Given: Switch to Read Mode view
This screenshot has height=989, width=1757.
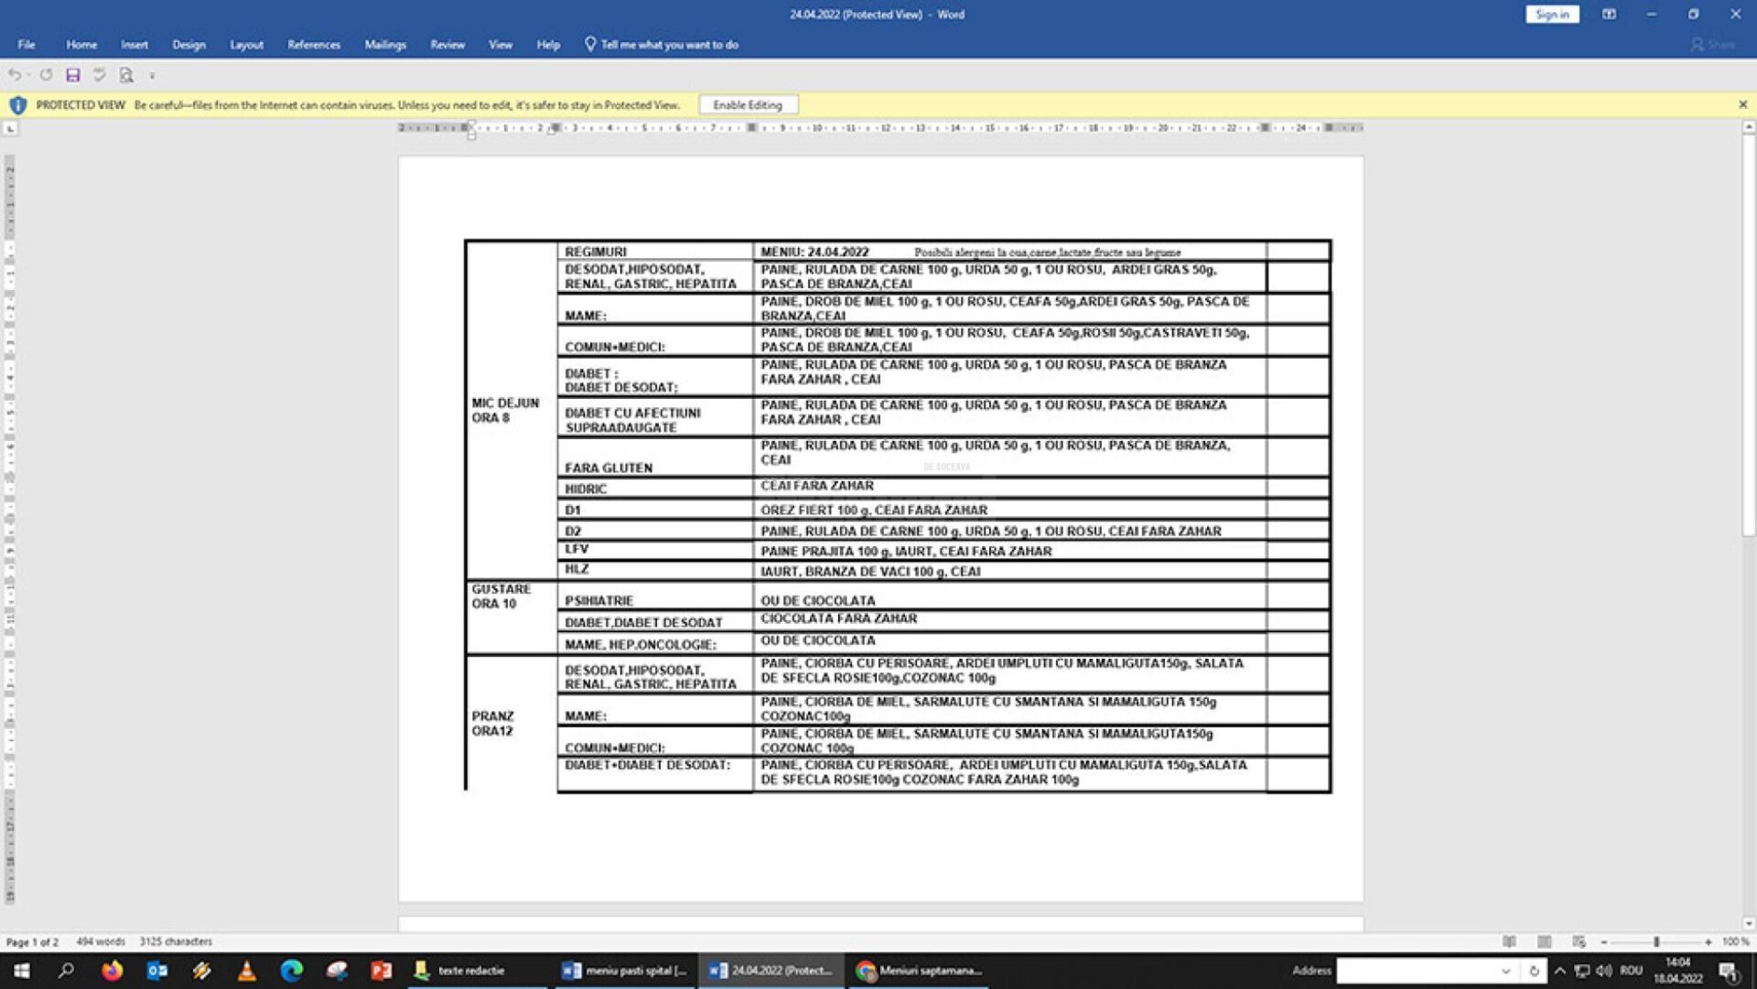Looking at the screenshot, I should 1509,941.
